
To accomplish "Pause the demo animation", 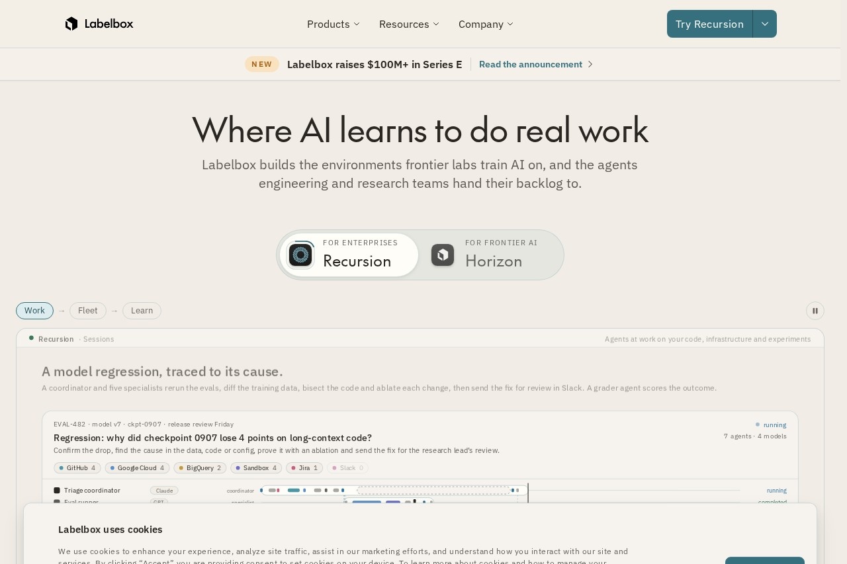I will [x=815, y=311].
